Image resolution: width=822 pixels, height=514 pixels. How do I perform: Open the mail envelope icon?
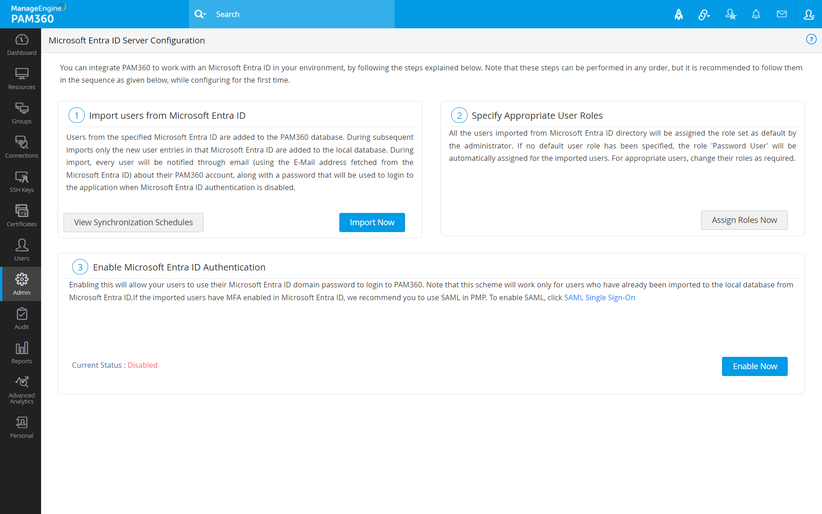pyautogui.click(x=782, y=14)
